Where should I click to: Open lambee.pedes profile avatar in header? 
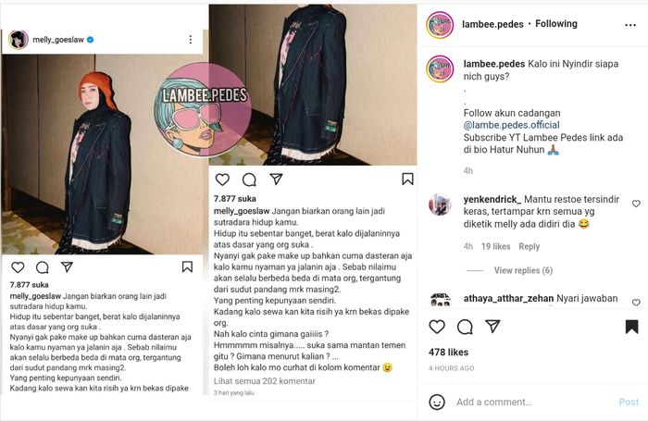(x=440, y=25)
